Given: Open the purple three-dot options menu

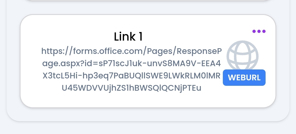Looking at the screenshot, I should tap(259, 31).
